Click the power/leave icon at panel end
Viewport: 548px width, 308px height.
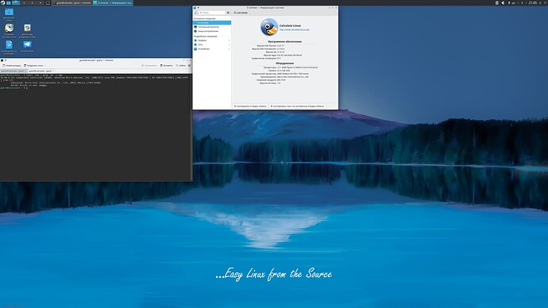545,3
